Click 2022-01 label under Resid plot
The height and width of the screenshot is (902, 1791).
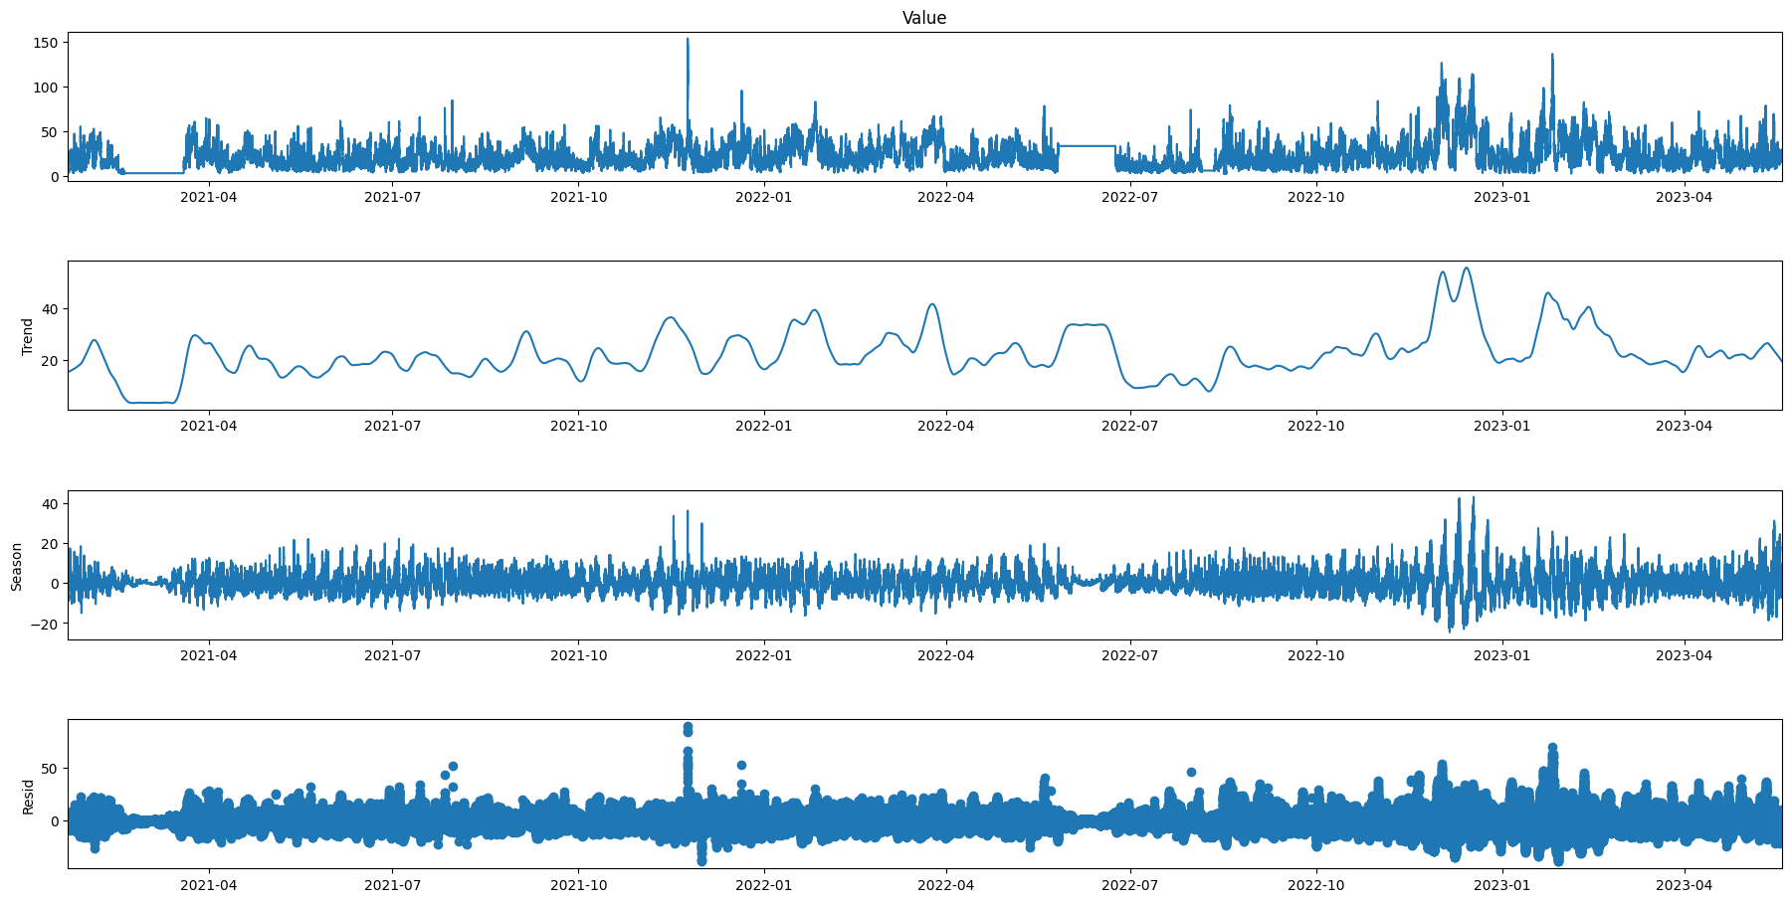click(763, 884)
